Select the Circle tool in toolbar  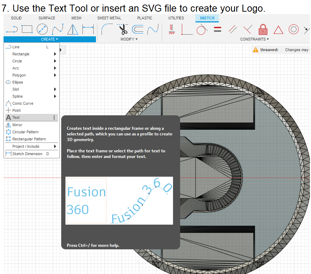click(x=42, y=29)
